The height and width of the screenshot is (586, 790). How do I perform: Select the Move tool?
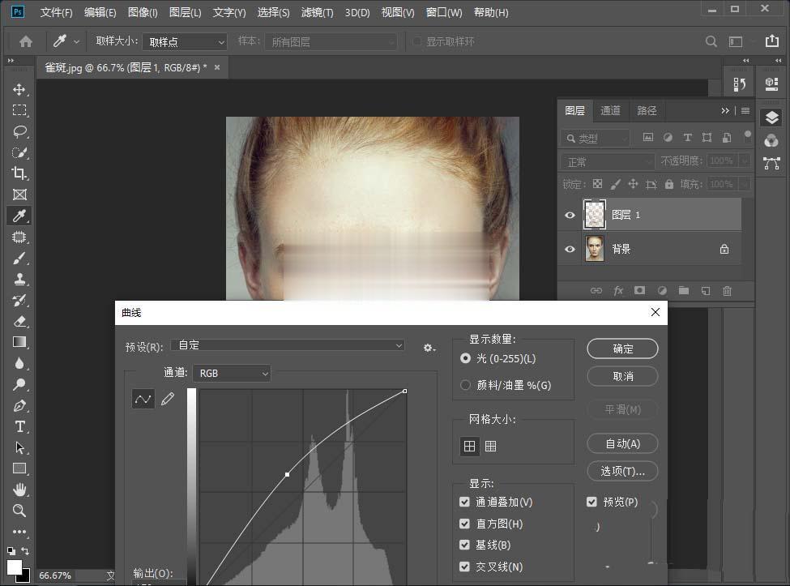click(x=19, y=90)
